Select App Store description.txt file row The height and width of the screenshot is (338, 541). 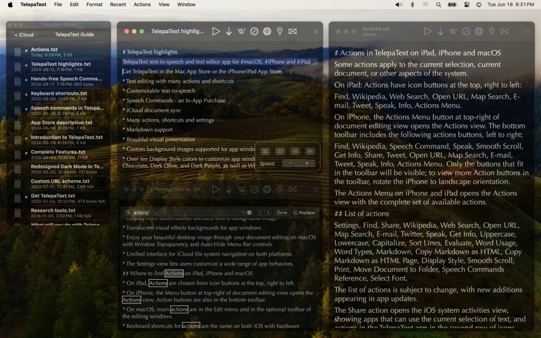pos(59,125)
